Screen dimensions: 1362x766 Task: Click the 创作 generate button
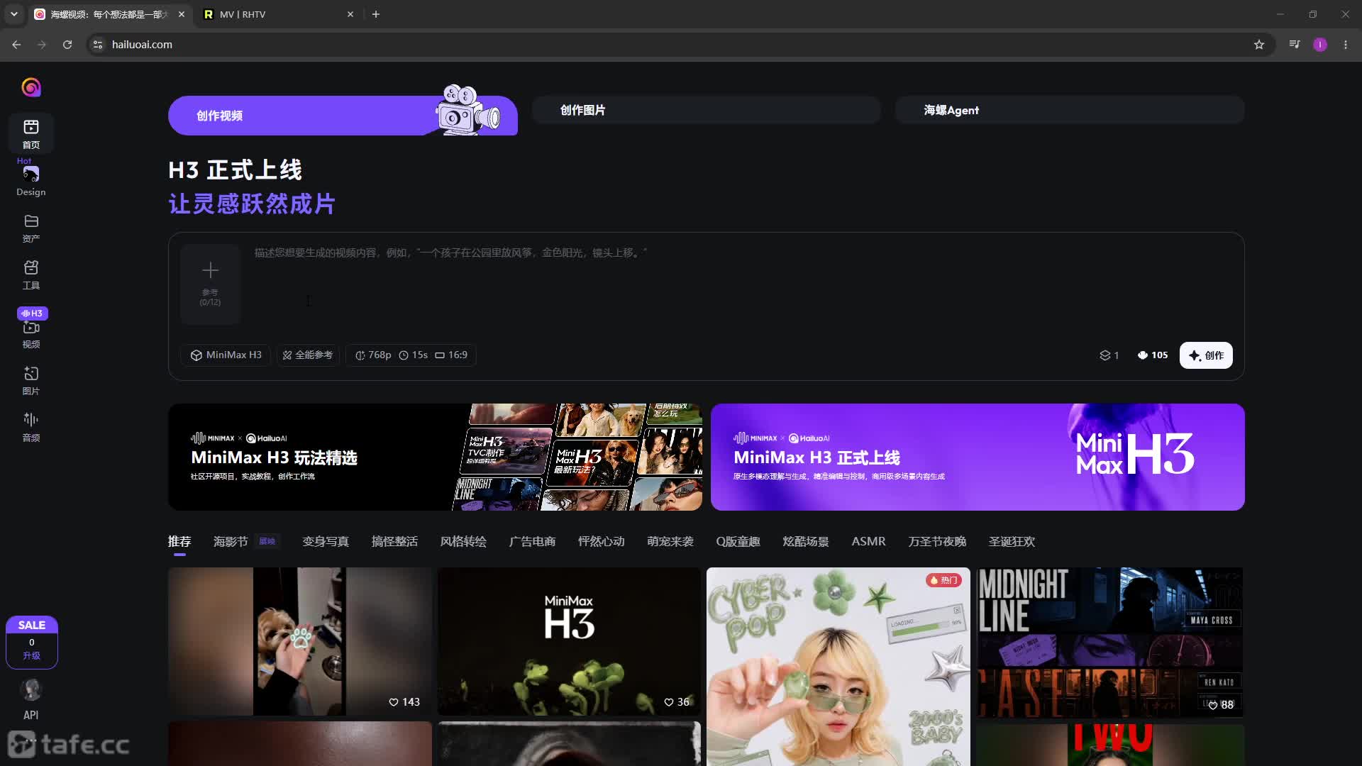1206,355
